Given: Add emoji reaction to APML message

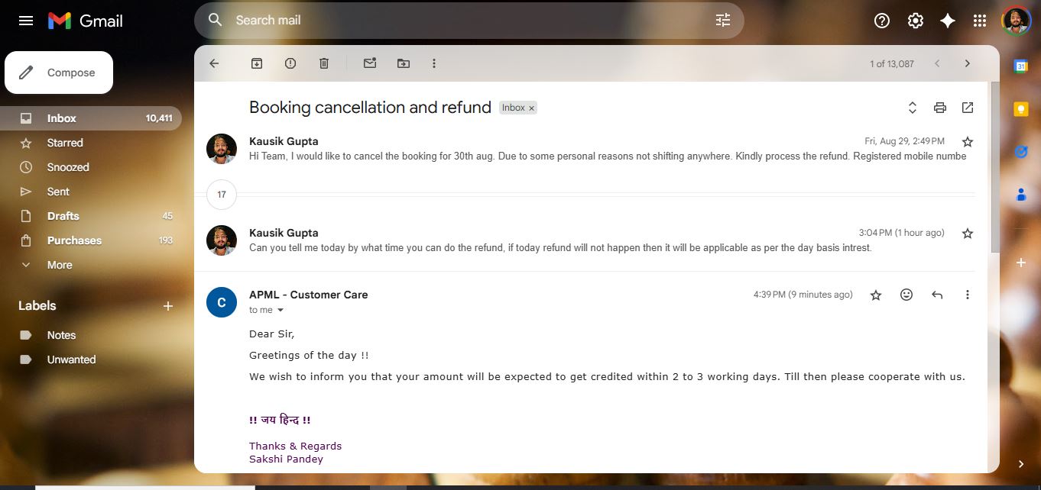Looking at the screenshot, I should point(906,295).
